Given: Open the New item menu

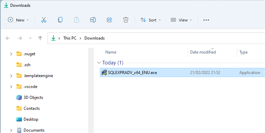Looking at the screenshot, I should point(18,20).
